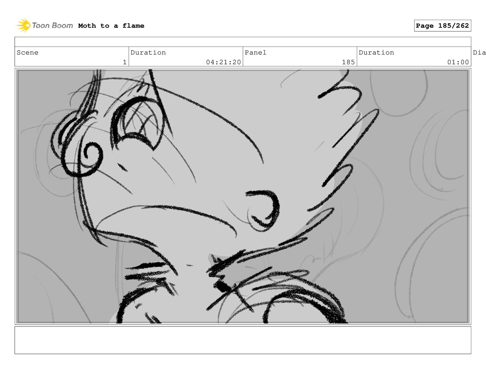Click the scene number '1'
This screenshot has height=376, width=486.
point(125,62)
